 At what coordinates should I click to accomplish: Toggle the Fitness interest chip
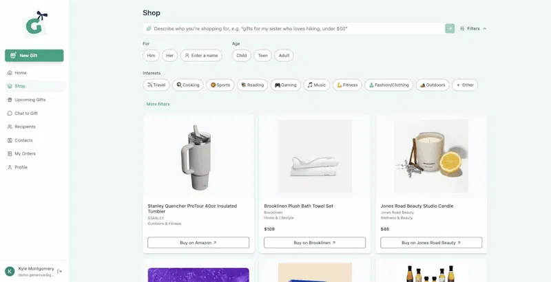click(x=347, y=85)
